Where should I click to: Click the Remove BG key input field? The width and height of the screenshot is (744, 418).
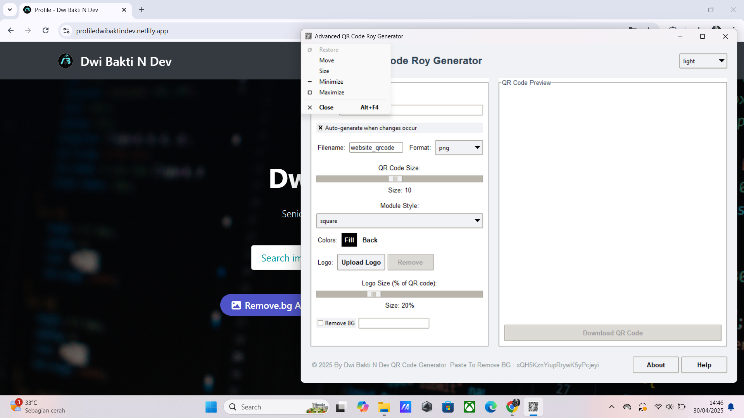click(x=394, y=323)
